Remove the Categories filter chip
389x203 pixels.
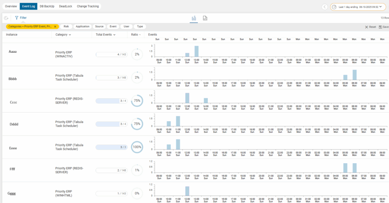[55, 26]
